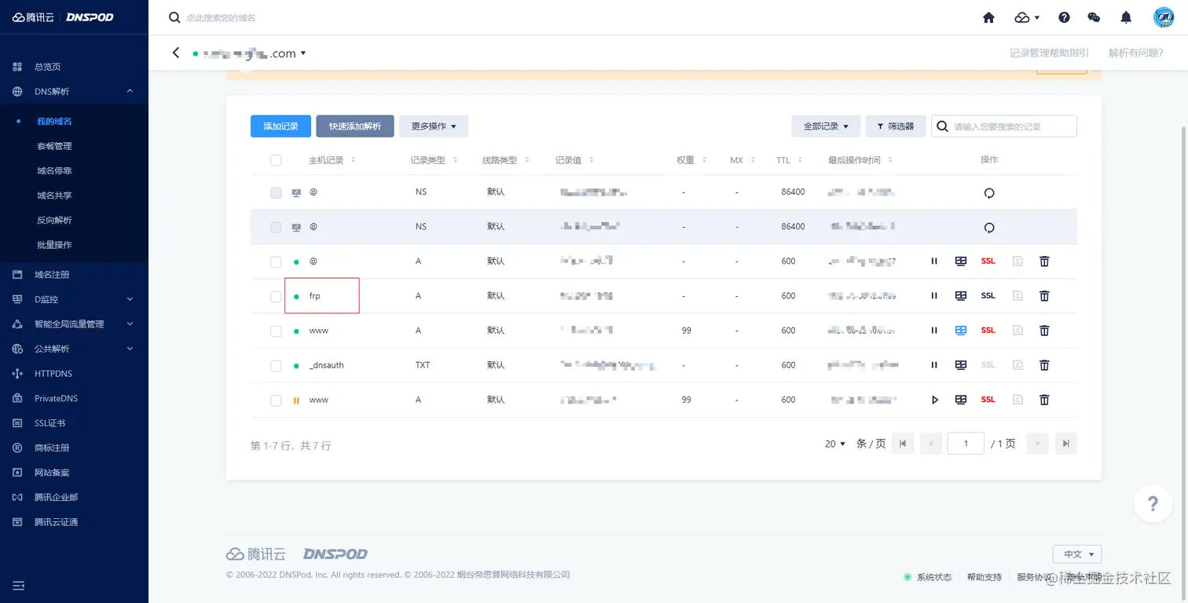
Task: Go to the console home icon
Action: tap(988, 17)
